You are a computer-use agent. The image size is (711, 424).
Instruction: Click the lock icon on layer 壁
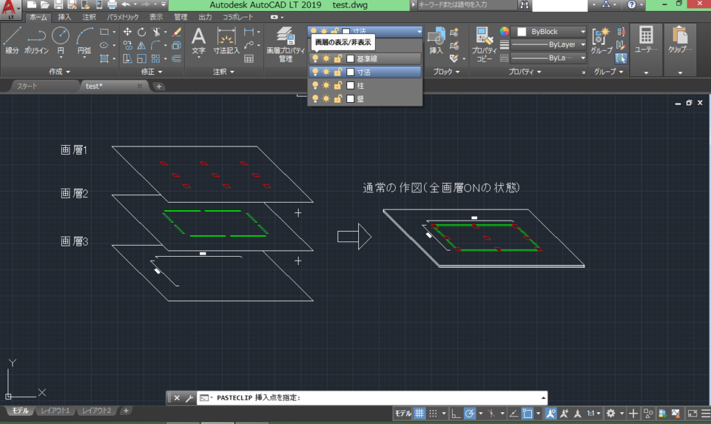point(339,99)
